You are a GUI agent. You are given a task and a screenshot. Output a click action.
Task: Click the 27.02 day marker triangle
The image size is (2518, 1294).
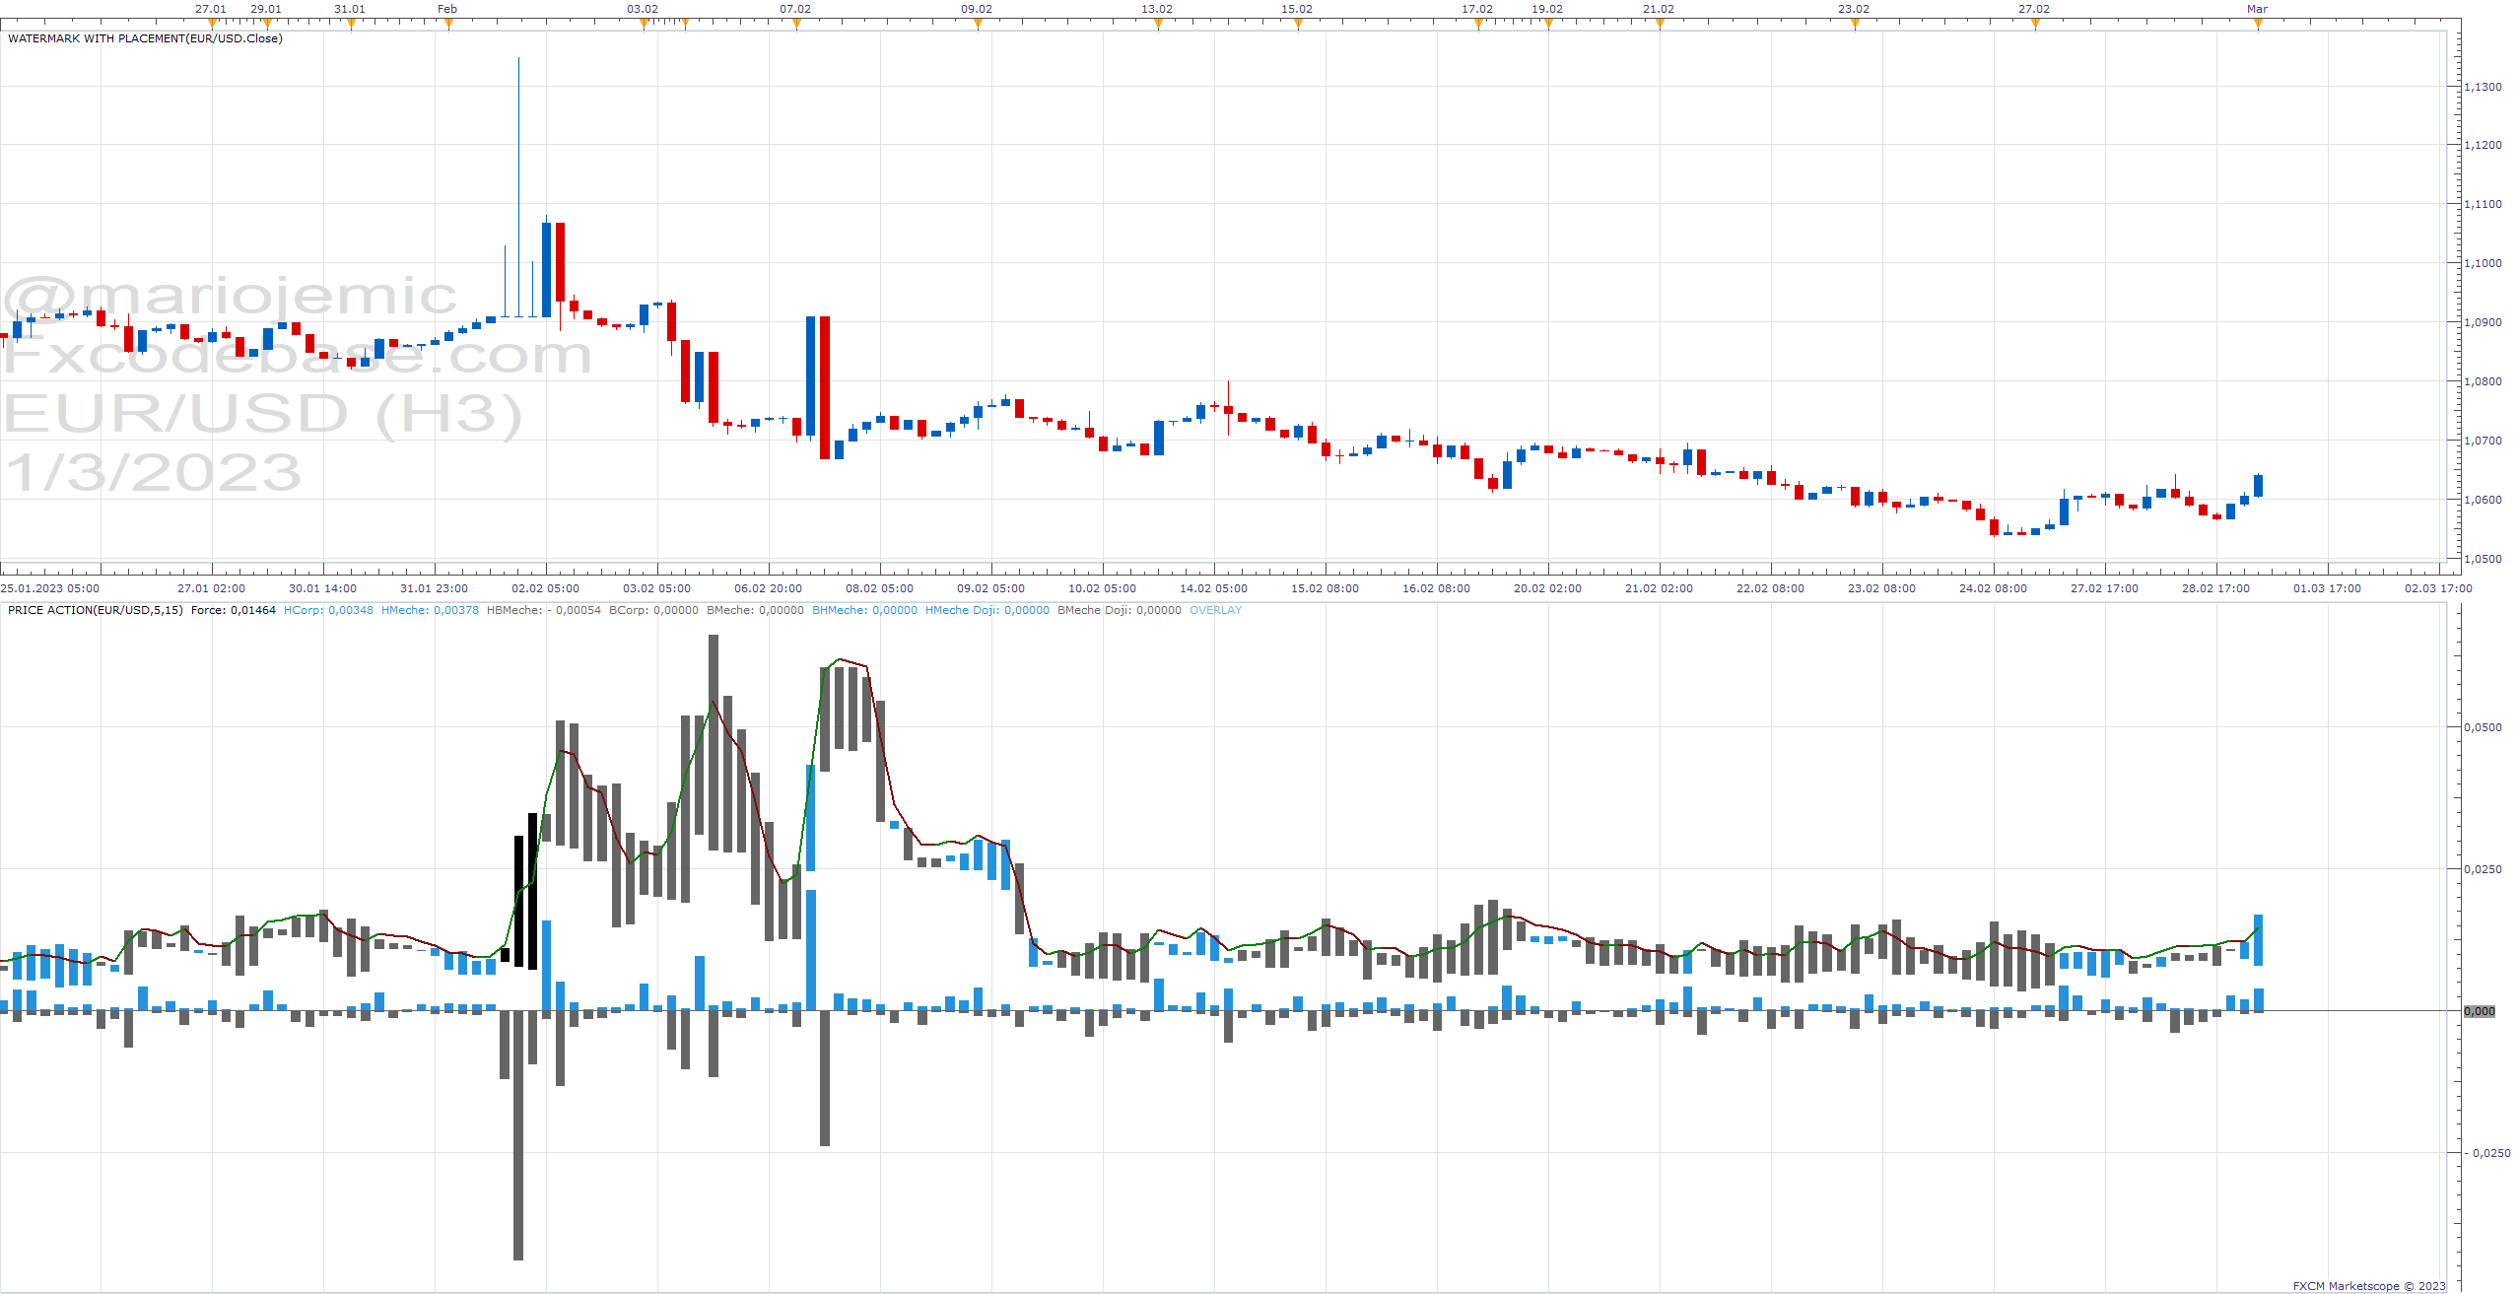click(2035, 25)
